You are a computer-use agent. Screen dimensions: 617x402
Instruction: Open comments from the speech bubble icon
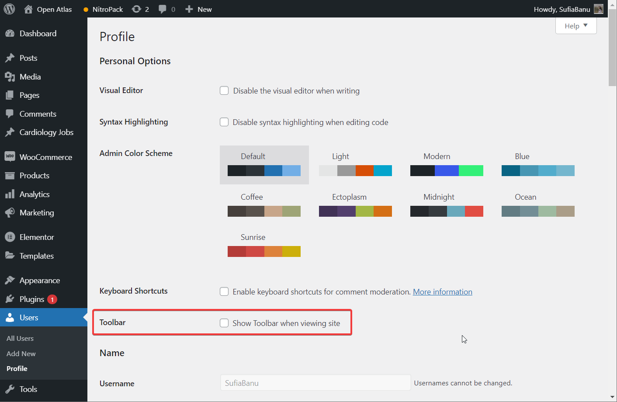pos(165,9)
